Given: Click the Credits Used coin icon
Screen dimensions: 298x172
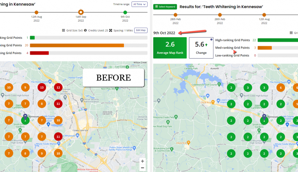Looking at the screenshot, I should 85,31.
